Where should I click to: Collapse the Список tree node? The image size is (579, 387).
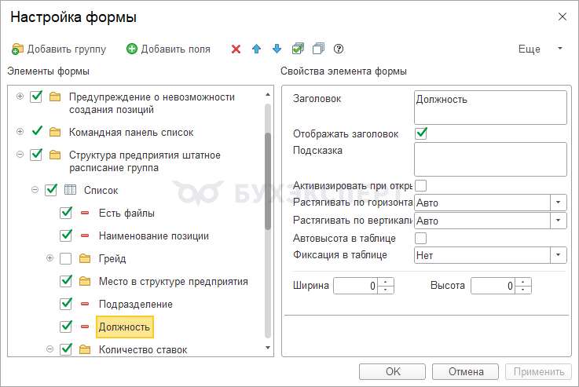pyautogui.click(x=35, y=190)
